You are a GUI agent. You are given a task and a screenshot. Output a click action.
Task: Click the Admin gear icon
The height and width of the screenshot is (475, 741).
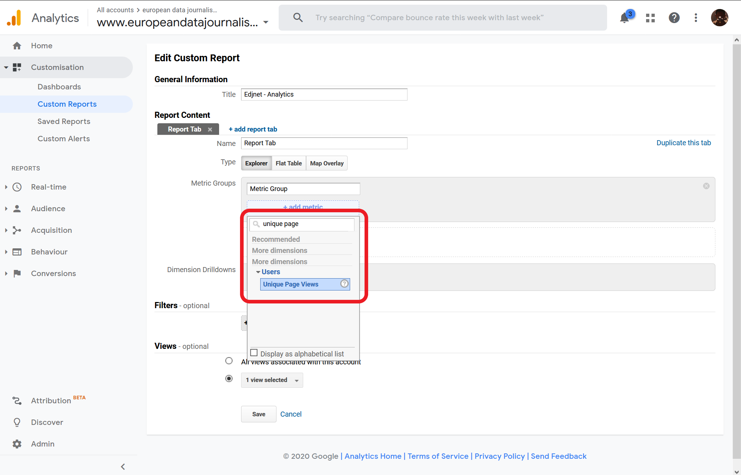17,444
